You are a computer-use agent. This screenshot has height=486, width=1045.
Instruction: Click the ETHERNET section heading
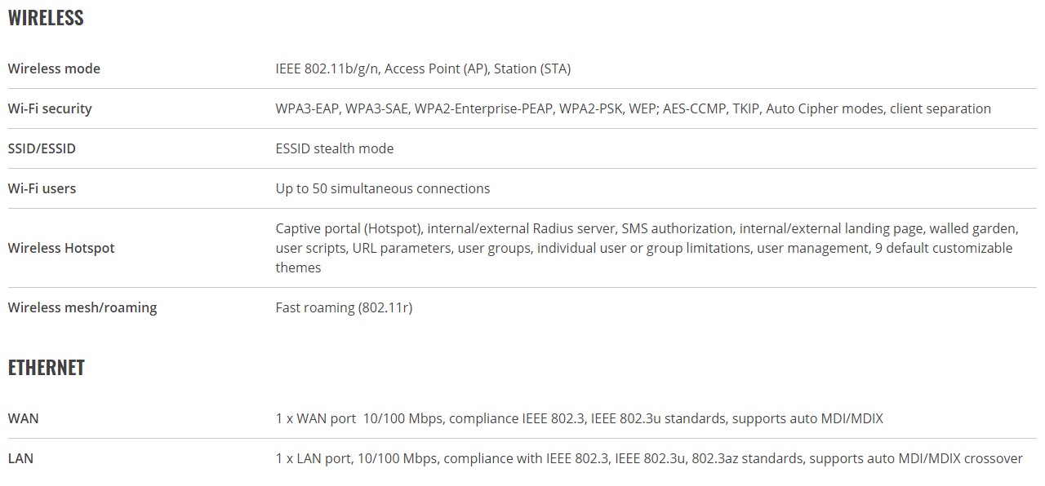[x=47, y=368]
